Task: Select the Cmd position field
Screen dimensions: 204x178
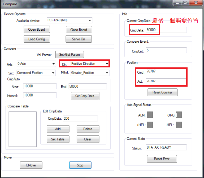Action: pyautogui.click(x=166, y=71)
